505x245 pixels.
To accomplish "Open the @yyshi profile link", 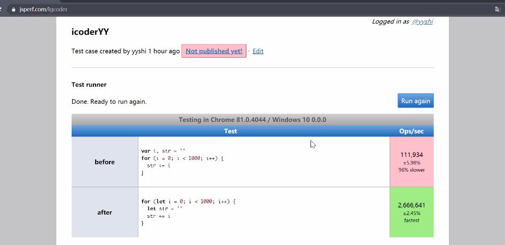I will coord(422,21).
